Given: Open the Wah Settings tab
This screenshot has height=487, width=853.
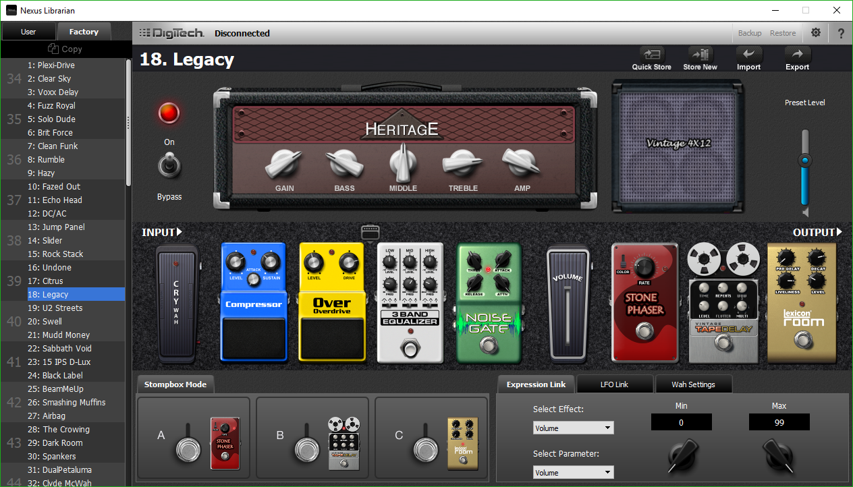Looking at the screenshot, I should 693,384.
